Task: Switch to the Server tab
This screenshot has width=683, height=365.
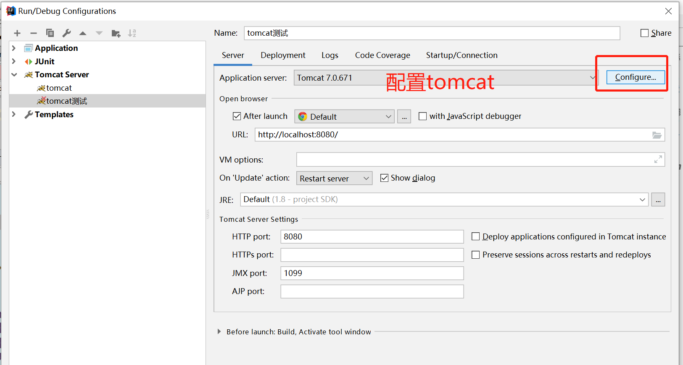Action: (x=233, y=55)
